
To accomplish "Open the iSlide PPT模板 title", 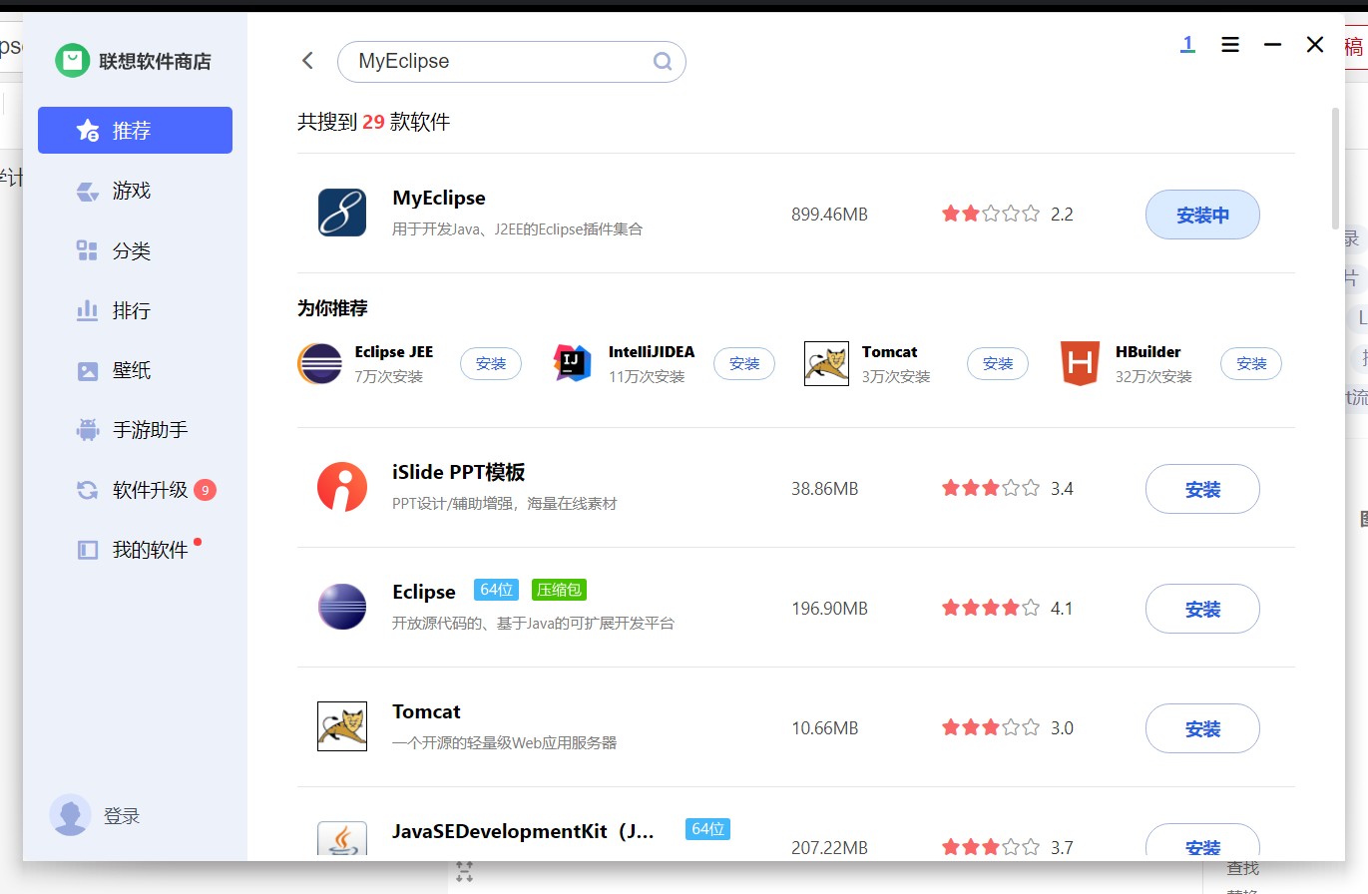I will (x=459, y=472).
